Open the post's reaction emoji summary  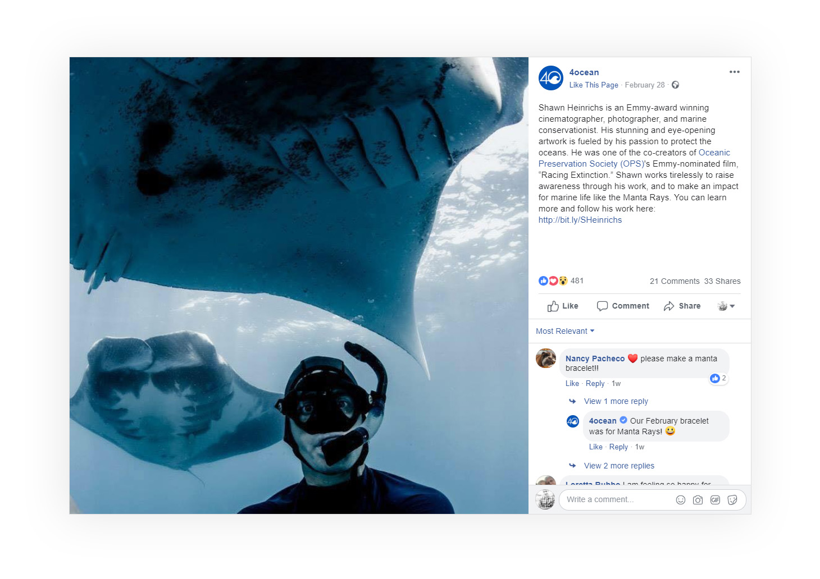pos(553,281)
